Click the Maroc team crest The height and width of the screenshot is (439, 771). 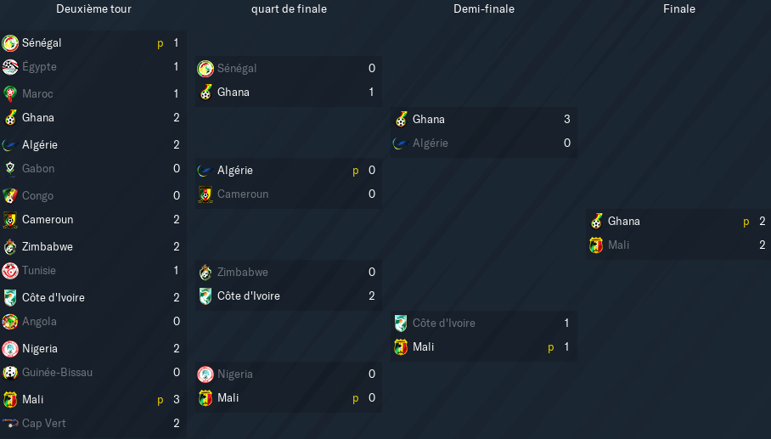[x=10, y=93]
